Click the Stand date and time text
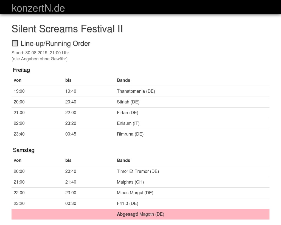 (40, 53)
